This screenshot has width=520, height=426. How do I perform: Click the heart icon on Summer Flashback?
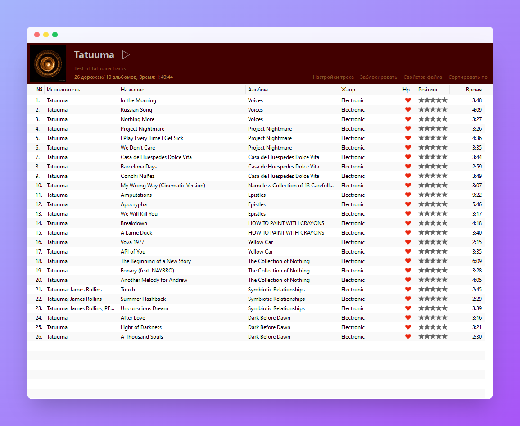(408, 299)
